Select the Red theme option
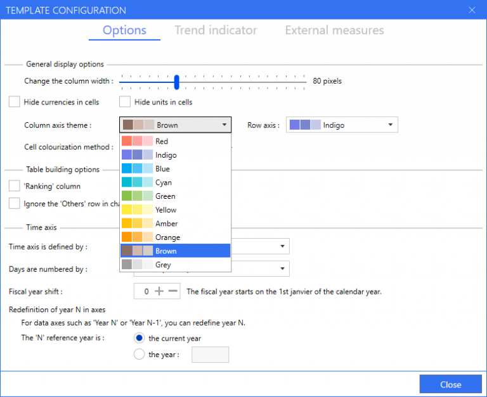Viewport: 487px width, 397px height. pos(176,141)
